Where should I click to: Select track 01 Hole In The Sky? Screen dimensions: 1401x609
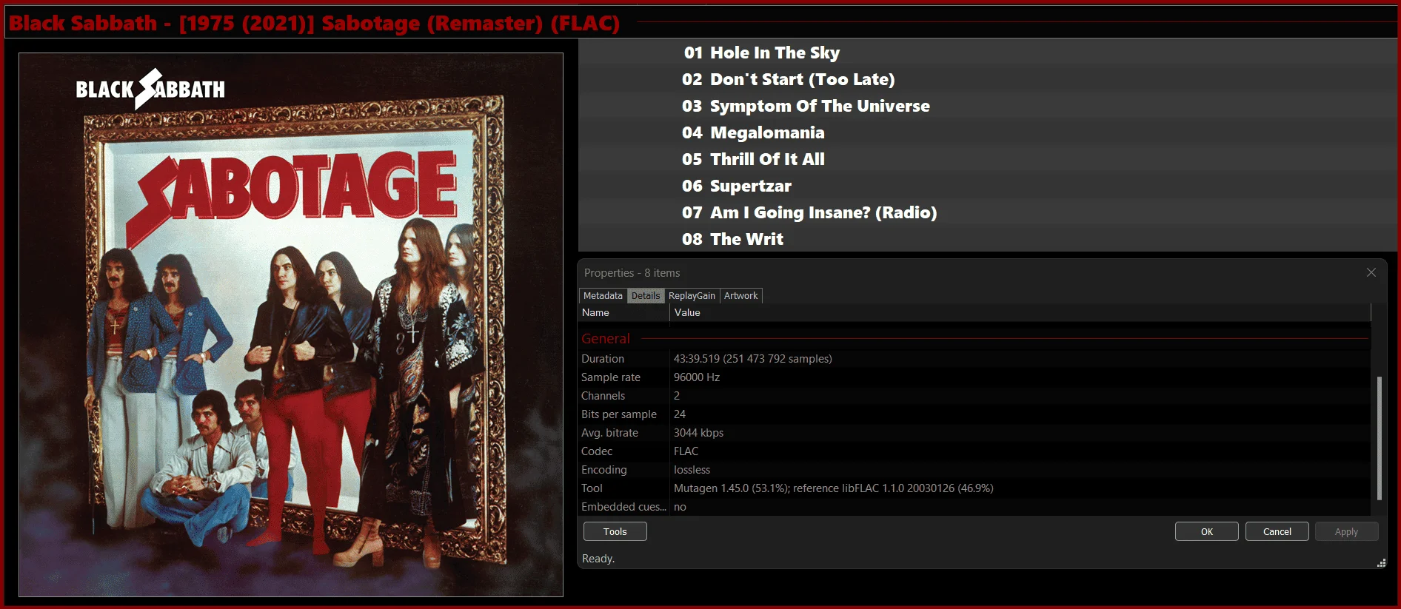988,53
